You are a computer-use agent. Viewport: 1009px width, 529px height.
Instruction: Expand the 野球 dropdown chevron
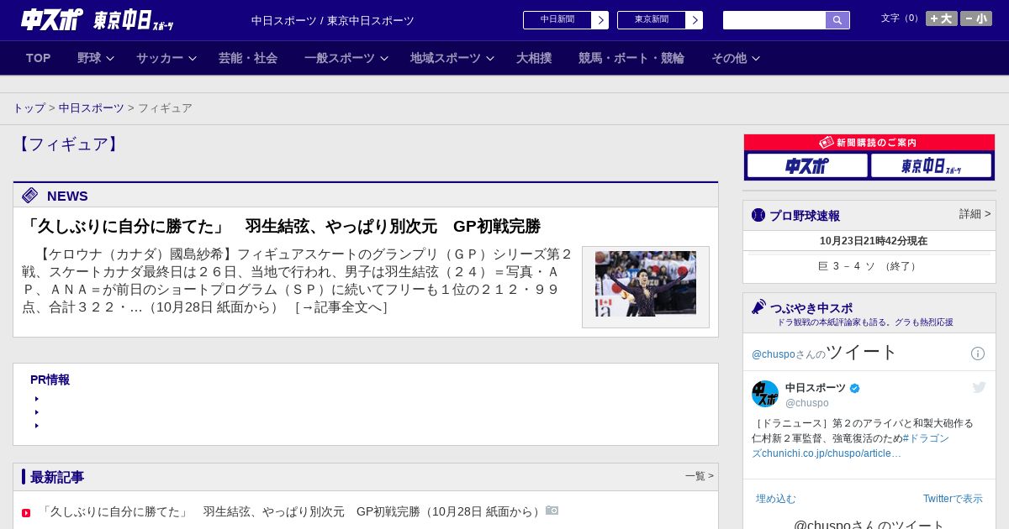click(110, 58)
